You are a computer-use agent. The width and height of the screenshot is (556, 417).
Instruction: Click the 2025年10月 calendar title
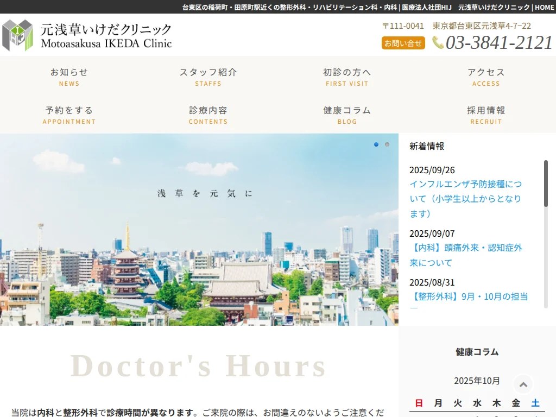click(477, 381)
